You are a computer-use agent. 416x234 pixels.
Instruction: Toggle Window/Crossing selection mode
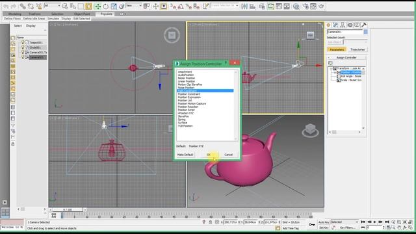coord(88,6)
